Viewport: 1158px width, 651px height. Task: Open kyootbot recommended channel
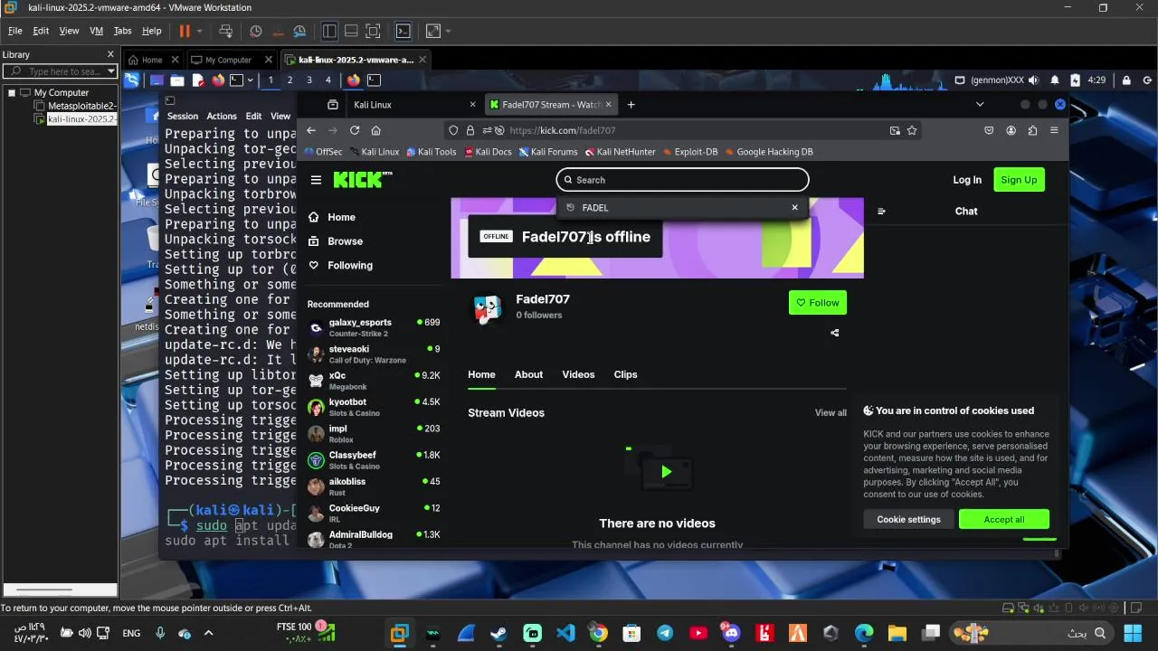tap(374, 407)
